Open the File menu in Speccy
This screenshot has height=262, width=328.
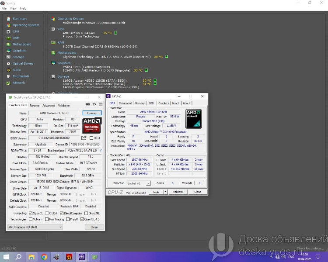coord(4,9)
